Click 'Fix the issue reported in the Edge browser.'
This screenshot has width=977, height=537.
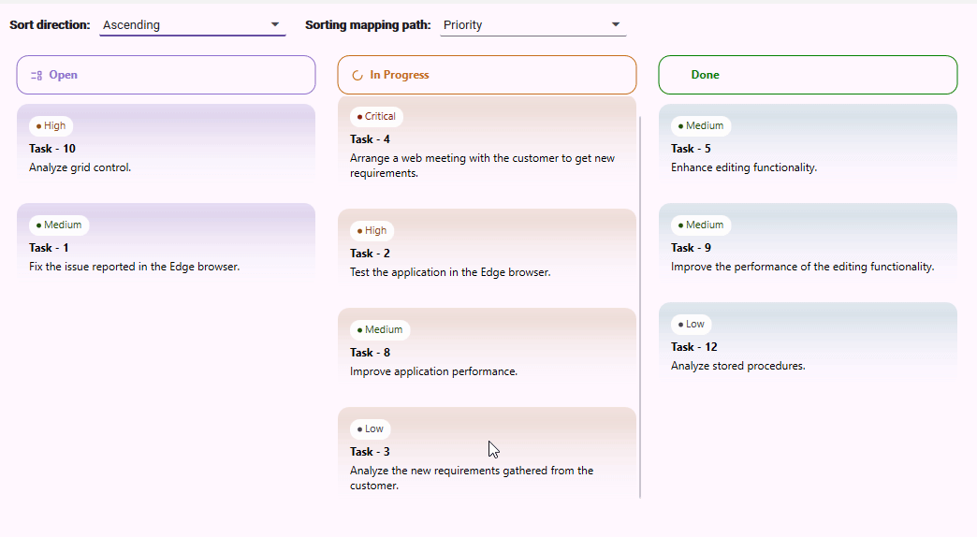(x=134, y=267)
